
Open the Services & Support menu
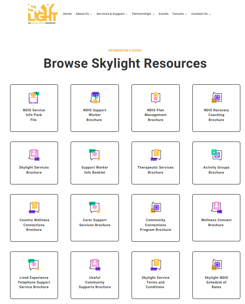pyautogui.click(x=110, y=14)
